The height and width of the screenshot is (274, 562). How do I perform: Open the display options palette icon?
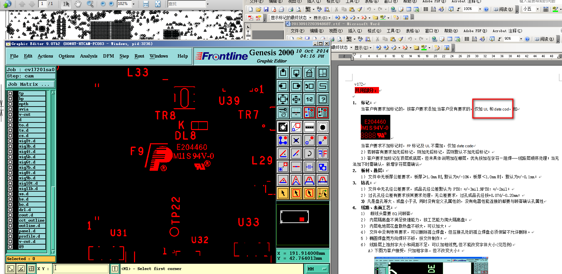tap(283, 113)
